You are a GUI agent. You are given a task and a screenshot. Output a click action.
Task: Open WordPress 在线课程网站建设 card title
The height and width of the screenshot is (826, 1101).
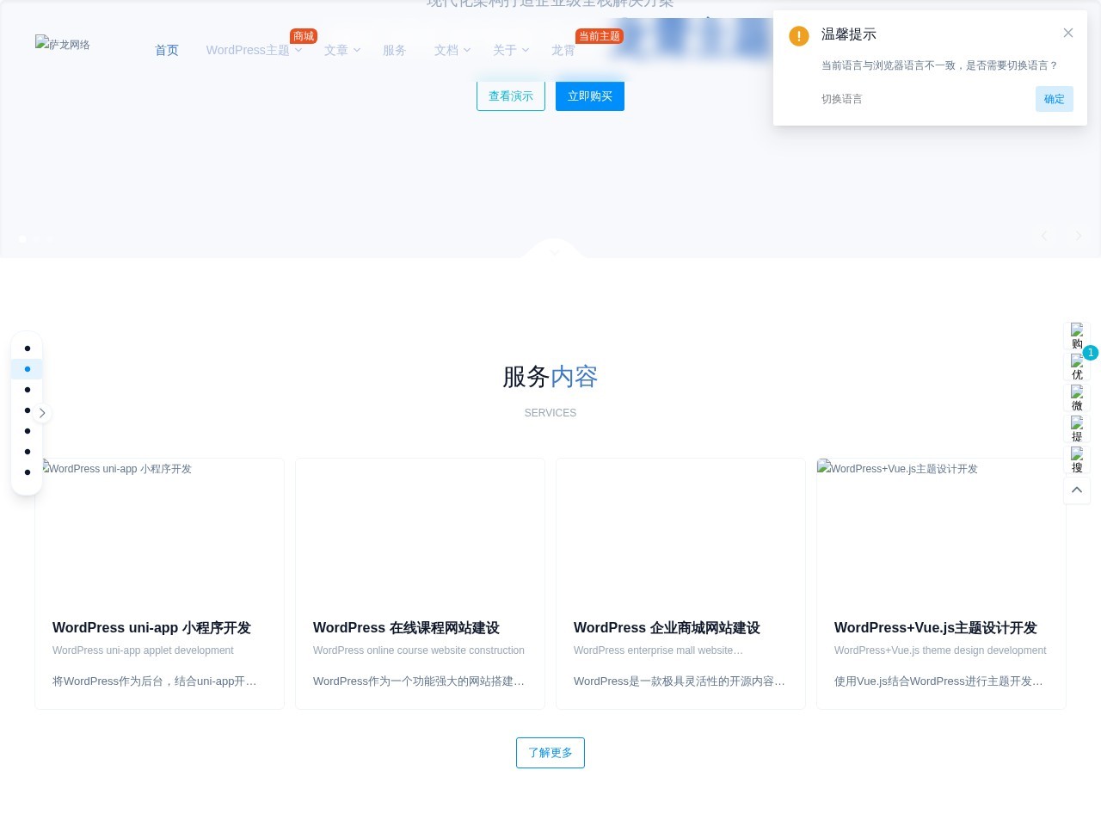click(x=406, y=628)
